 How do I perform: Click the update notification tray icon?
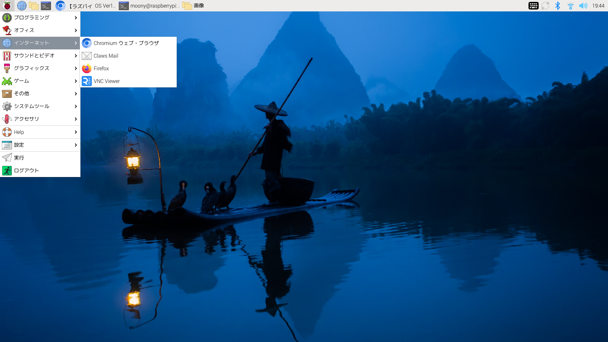click(545, 6)
